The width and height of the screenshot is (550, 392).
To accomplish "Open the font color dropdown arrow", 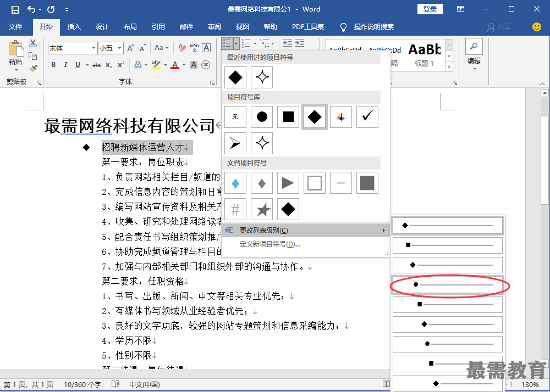I will (184, 65).
